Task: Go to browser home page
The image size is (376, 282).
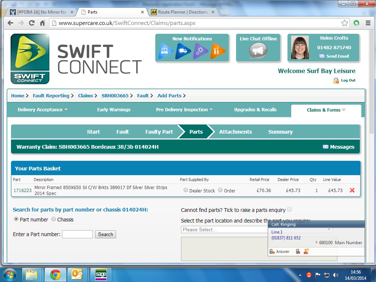Action: [43, 23]
